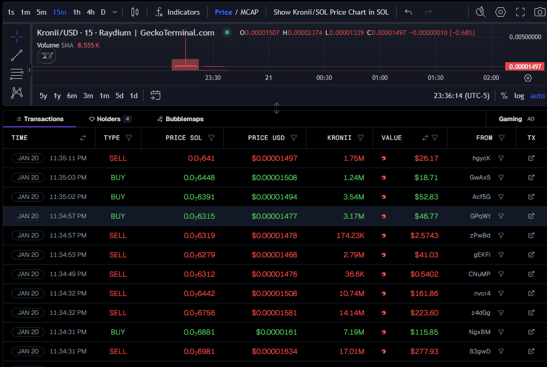The width and height of the screenshot is (547, 367).
Task: Open the candlestick chart style selector
Action: 135,12
